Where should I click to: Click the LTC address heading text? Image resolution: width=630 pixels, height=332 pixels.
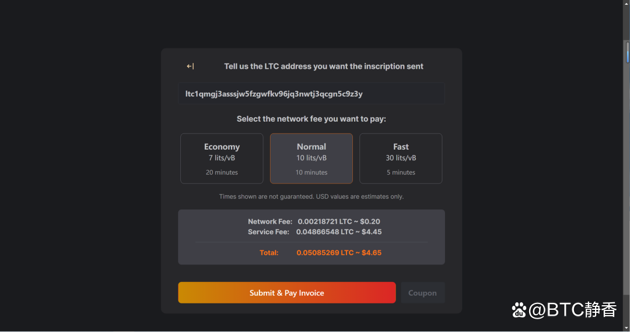[x=324, y=66]
